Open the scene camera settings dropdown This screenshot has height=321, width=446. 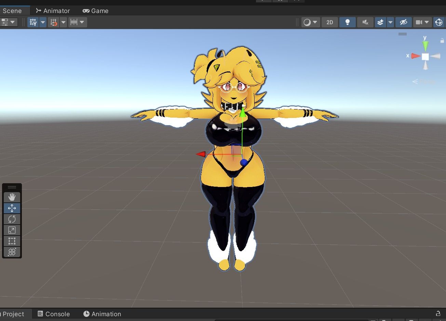coord(422,22)
